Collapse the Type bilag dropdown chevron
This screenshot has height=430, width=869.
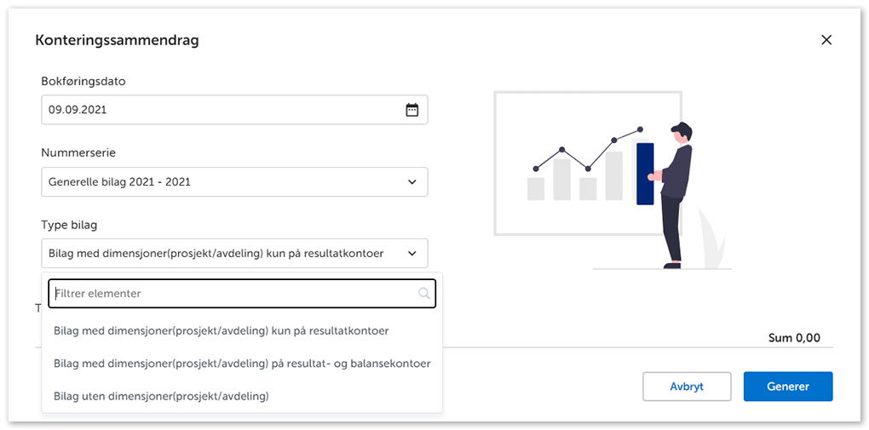411,254
